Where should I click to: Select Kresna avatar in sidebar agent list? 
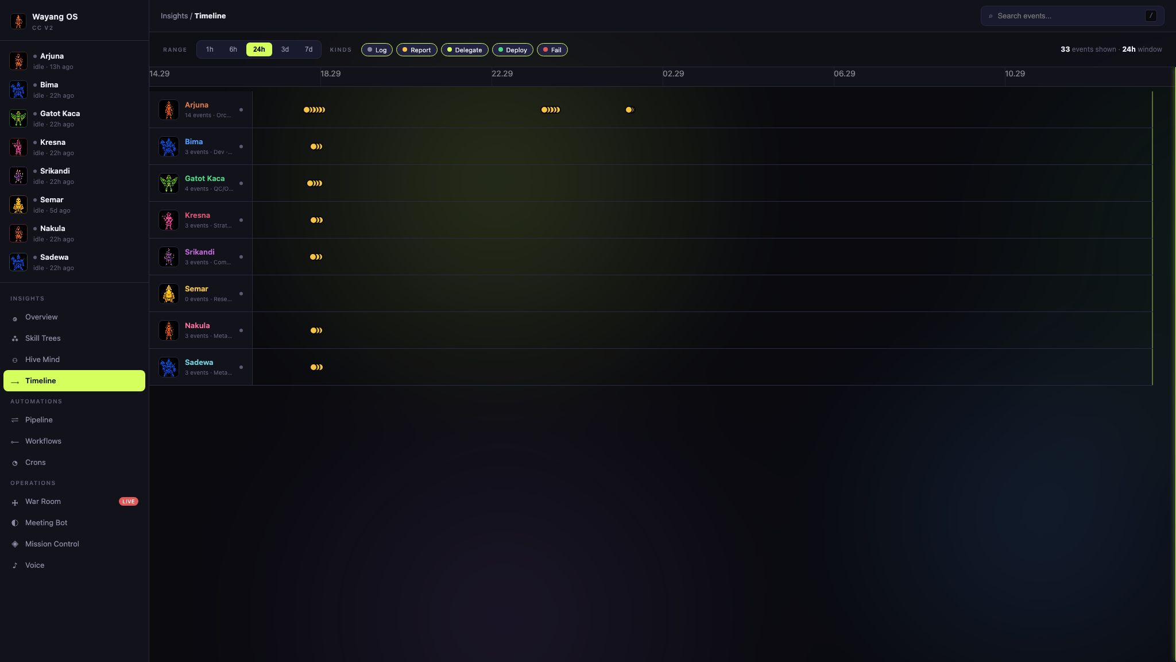tap(18, 147)
